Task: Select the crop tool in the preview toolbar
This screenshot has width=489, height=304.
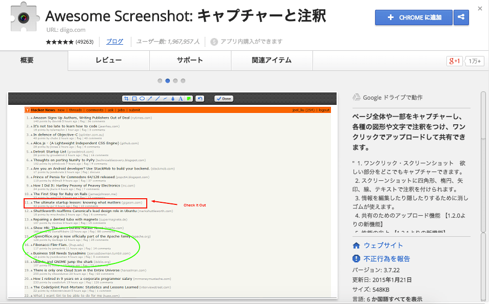Action: 126,99
